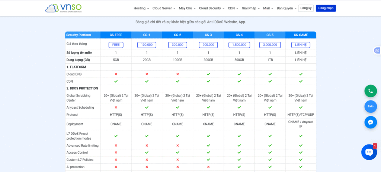
Task: Click the LIÊN HỆ price button for CS-GAME
Action: coord(301,45)
